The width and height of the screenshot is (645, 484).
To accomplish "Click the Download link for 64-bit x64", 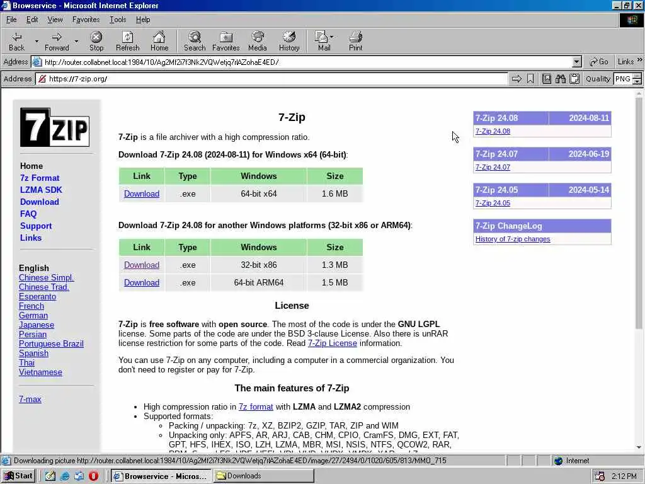I will coord(142,193).
